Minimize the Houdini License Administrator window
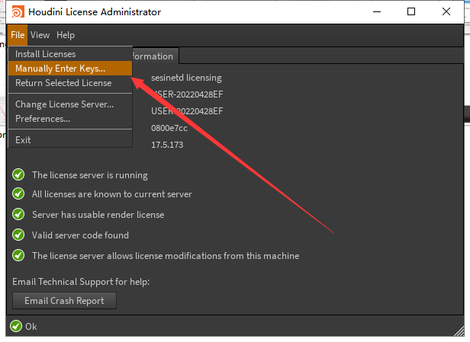470x342 pixels. click(x=377, y=12)
